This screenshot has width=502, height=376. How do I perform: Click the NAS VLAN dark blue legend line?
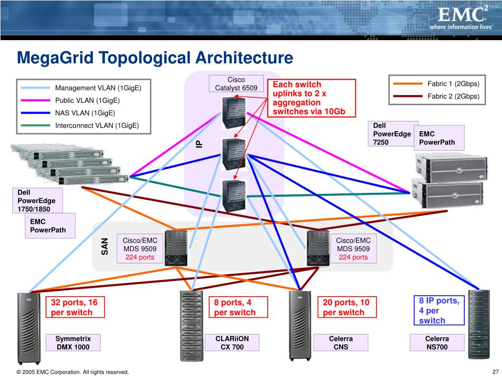35,113
